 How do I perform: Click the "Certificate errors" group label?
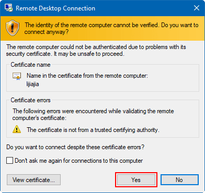30,100
